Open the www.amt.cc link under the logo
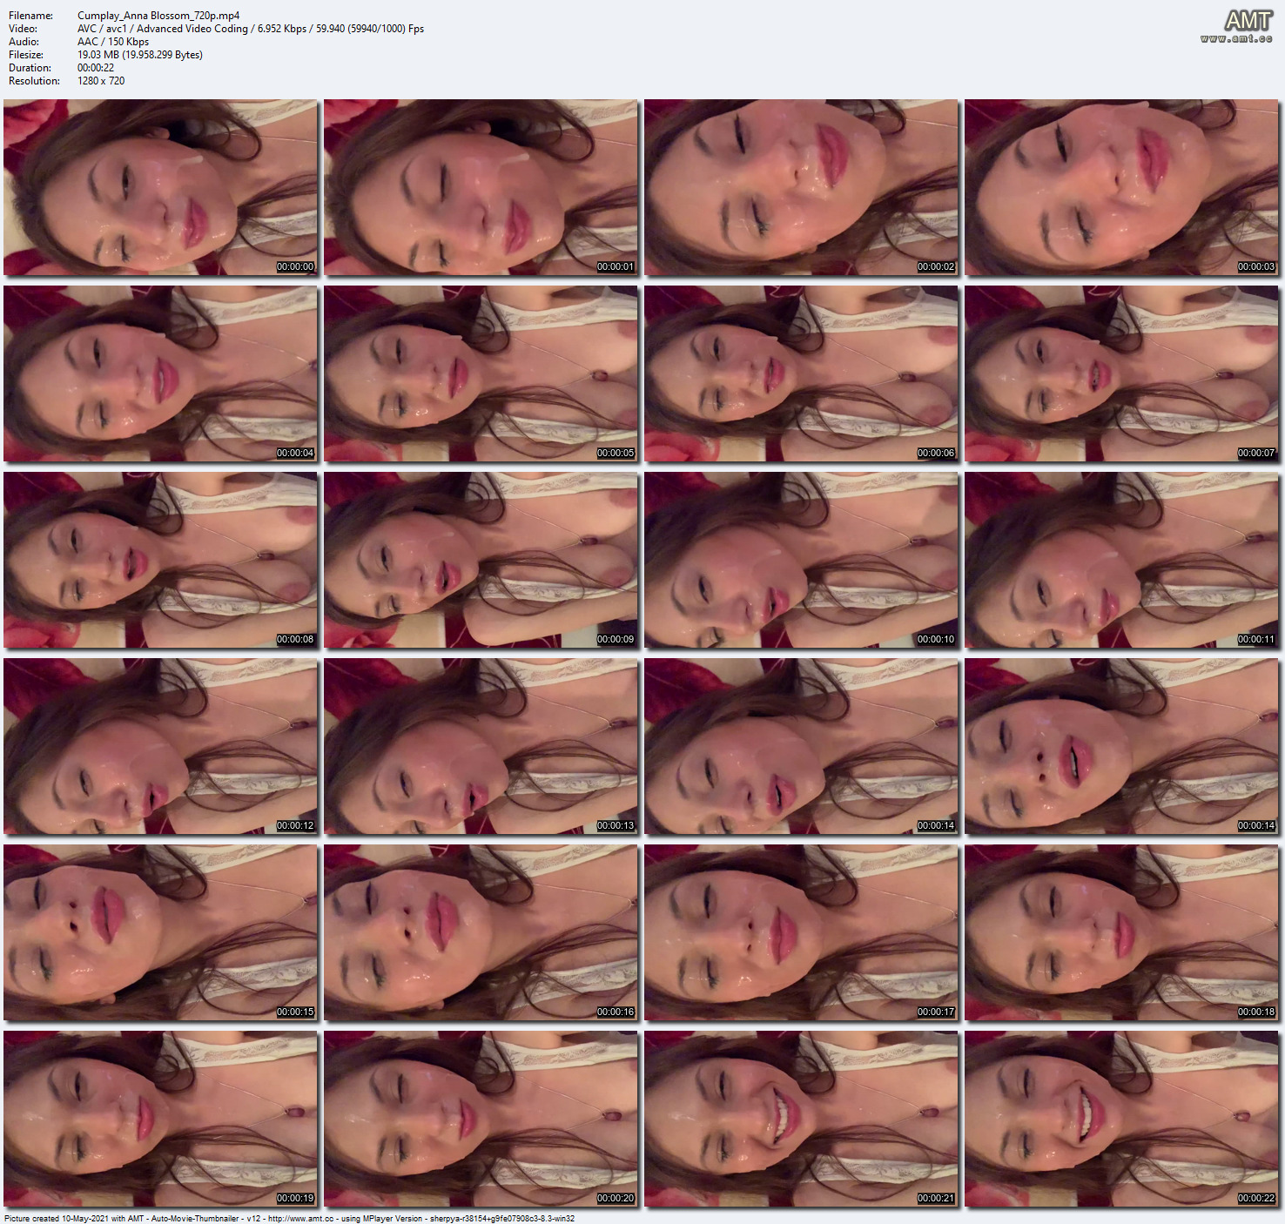 (x=1236, y=39)
